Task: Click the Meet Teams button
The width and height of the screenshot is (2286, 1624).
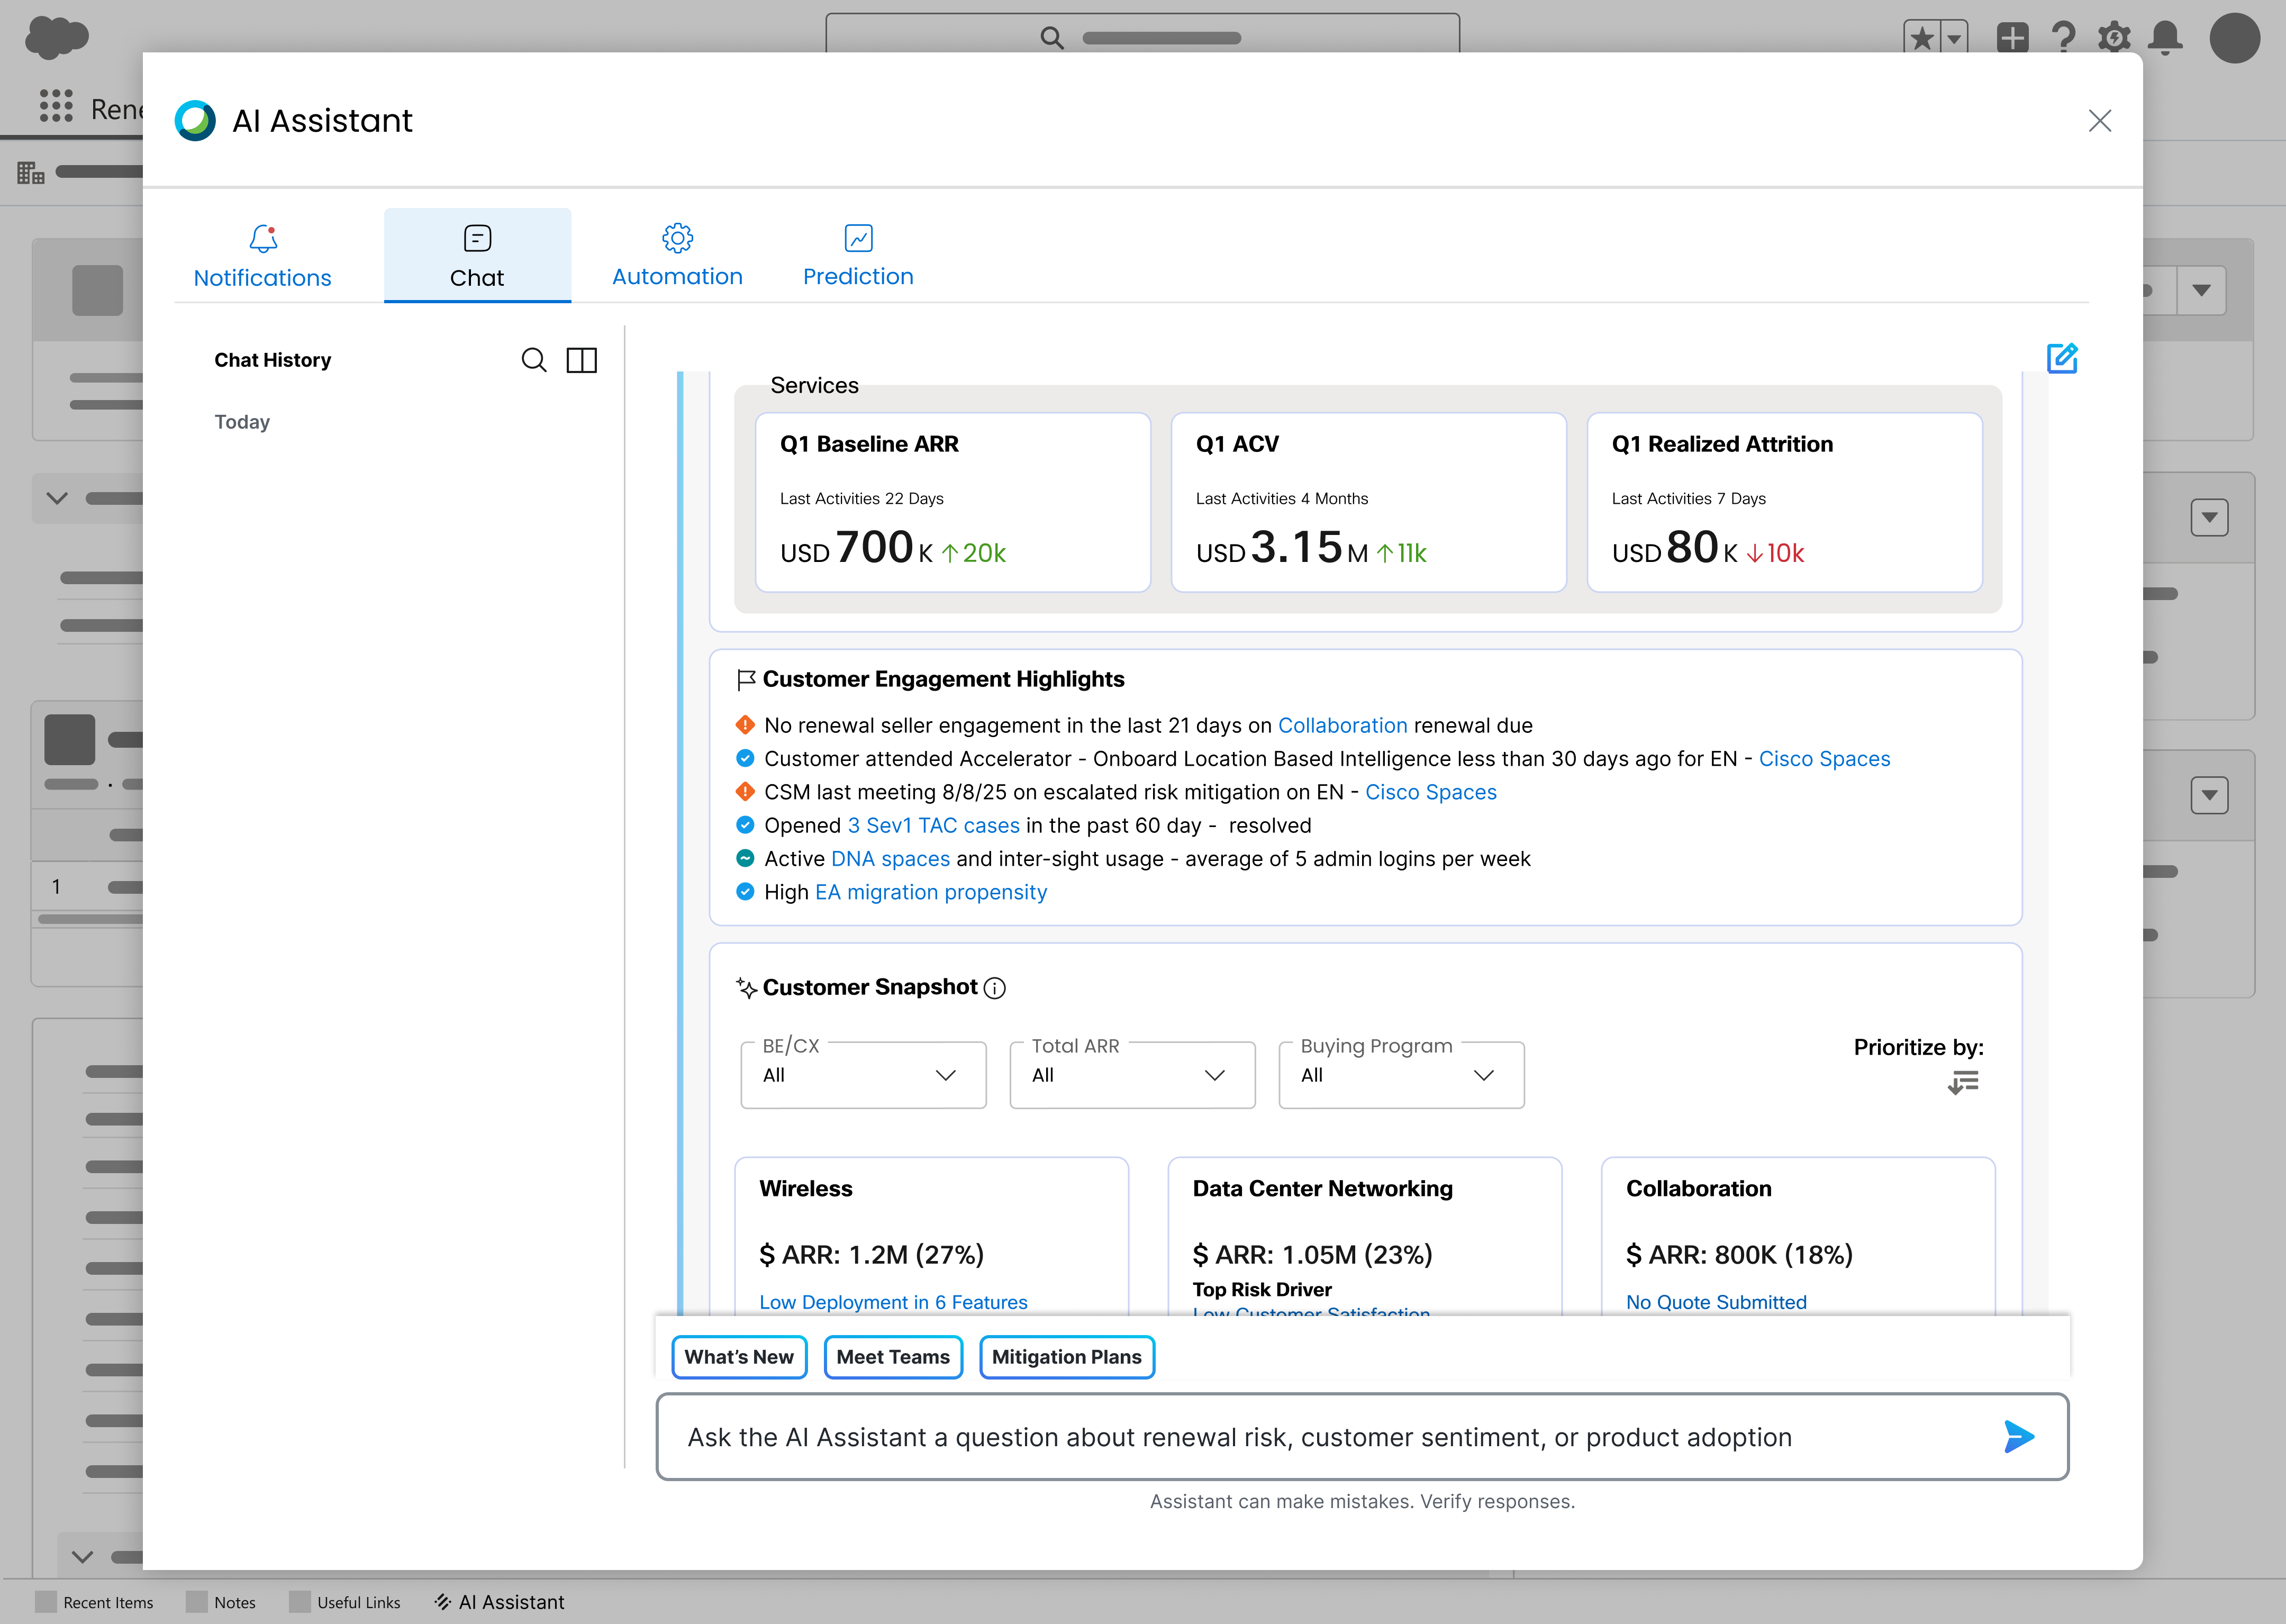Action: (x=893, y=1357)
